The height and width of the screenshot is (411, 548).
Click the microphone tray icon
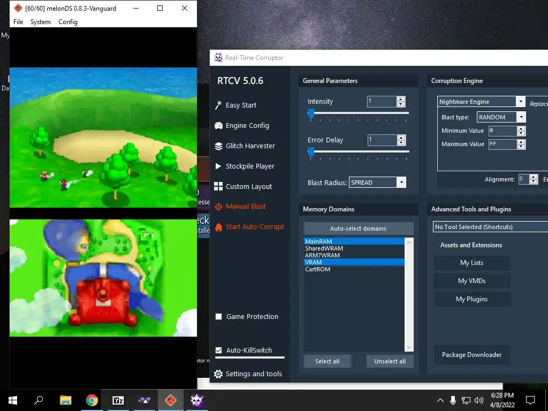coord(453,400)
